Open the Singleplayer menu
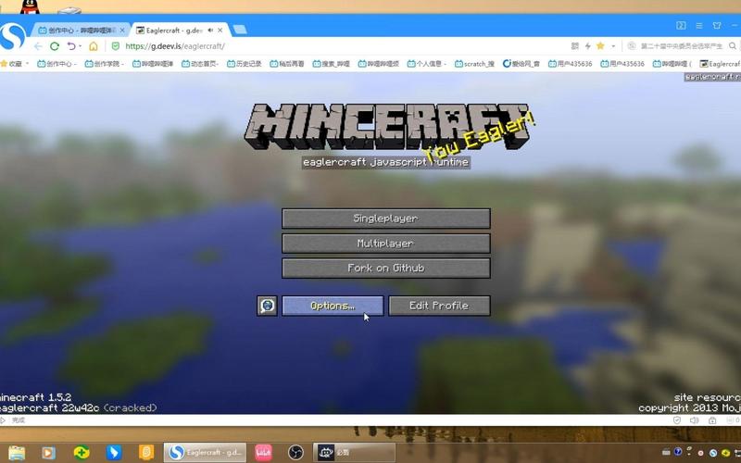 click(x=385, y=219)
